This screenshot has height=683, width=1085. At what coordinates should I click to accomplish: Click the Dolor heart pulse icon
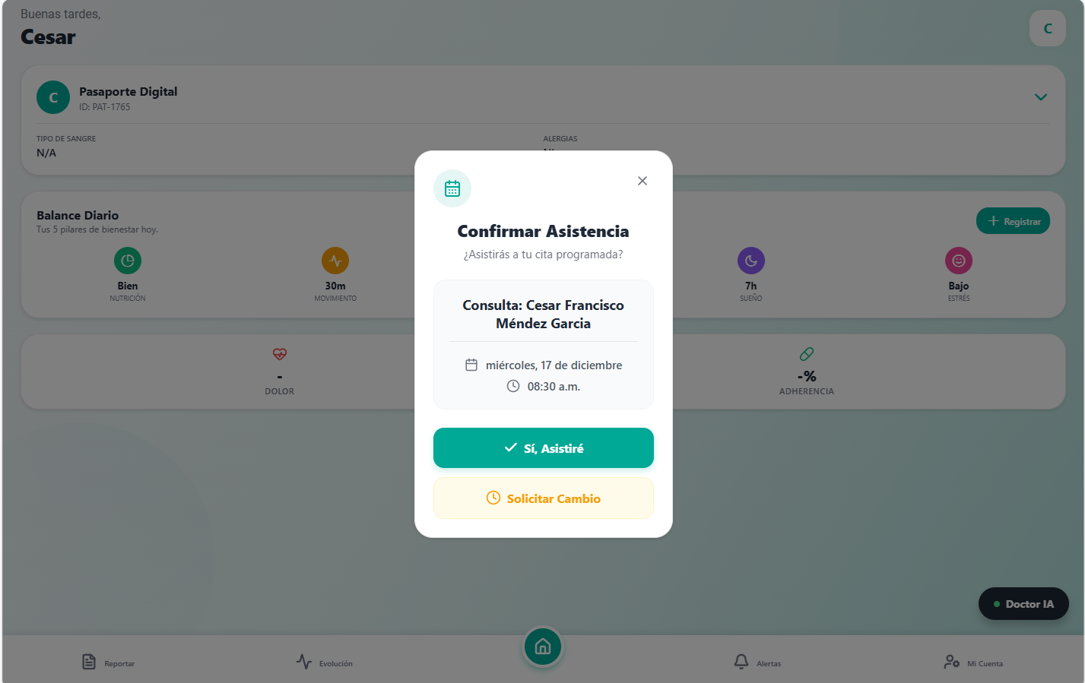coord(280,354)
